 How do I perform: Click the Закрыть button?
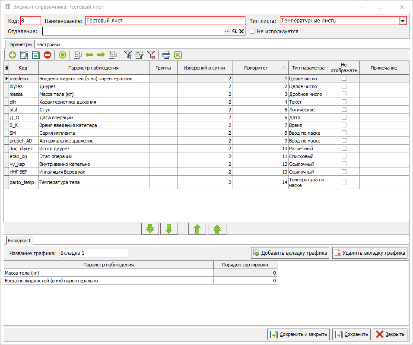390,334
